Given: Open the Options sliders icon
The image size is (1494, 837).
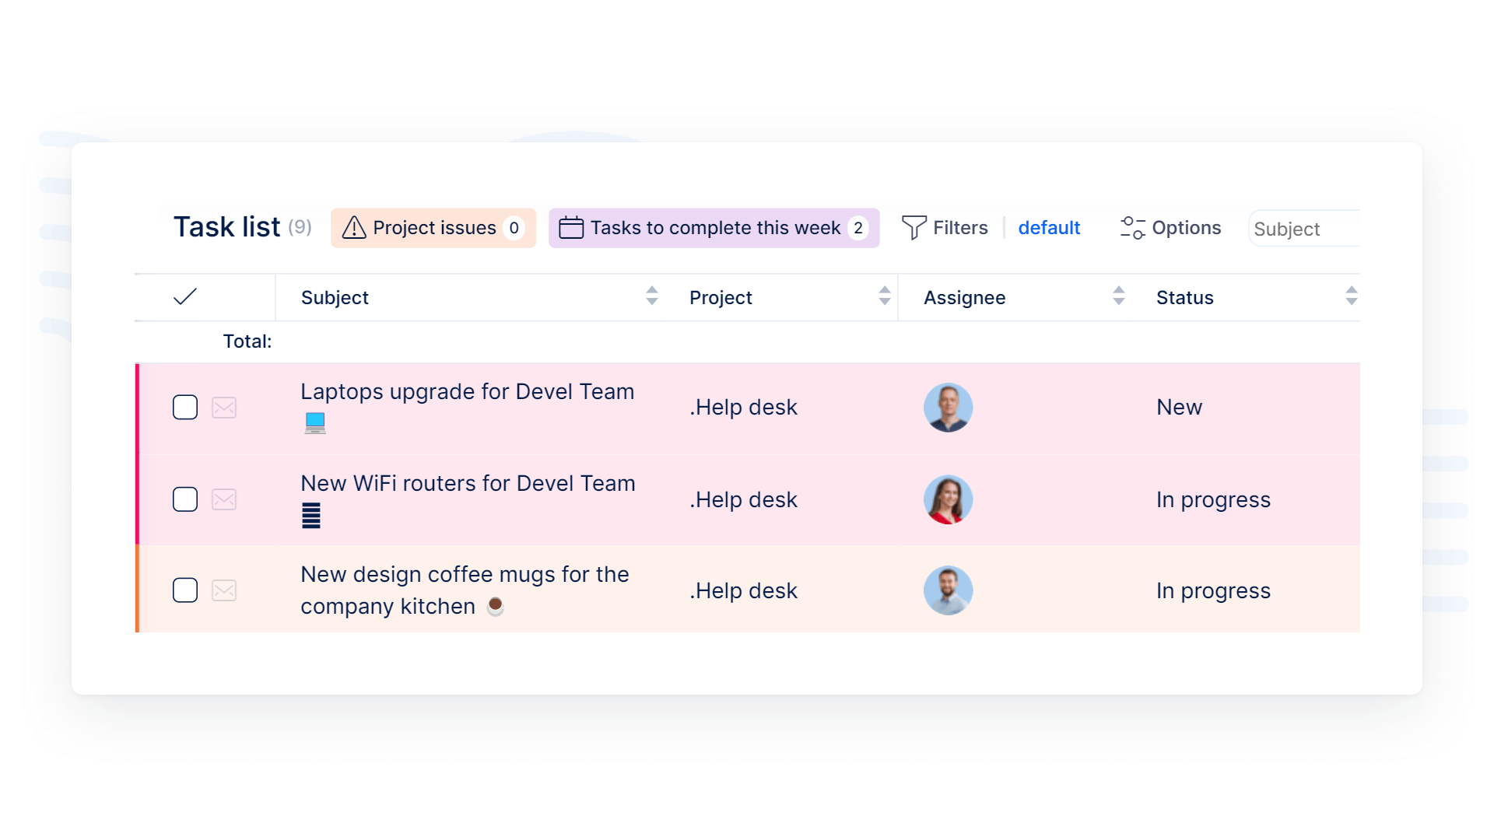Looking at the screenshot, I should click(1132, 228).
